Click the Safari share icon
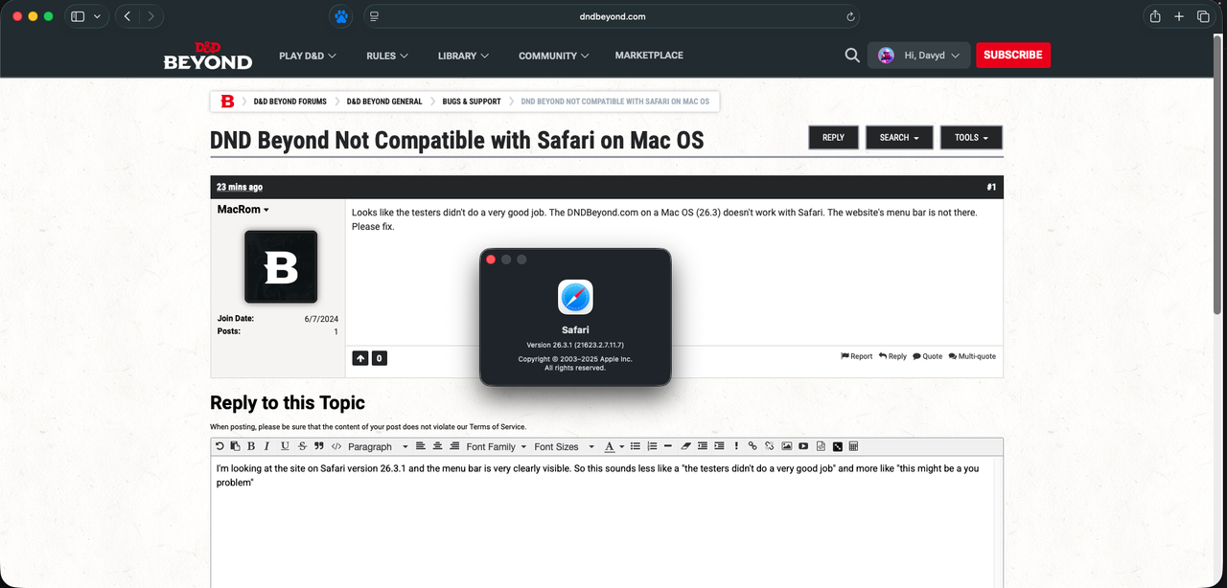The image size is (1227, 588). click(1155, 16)
